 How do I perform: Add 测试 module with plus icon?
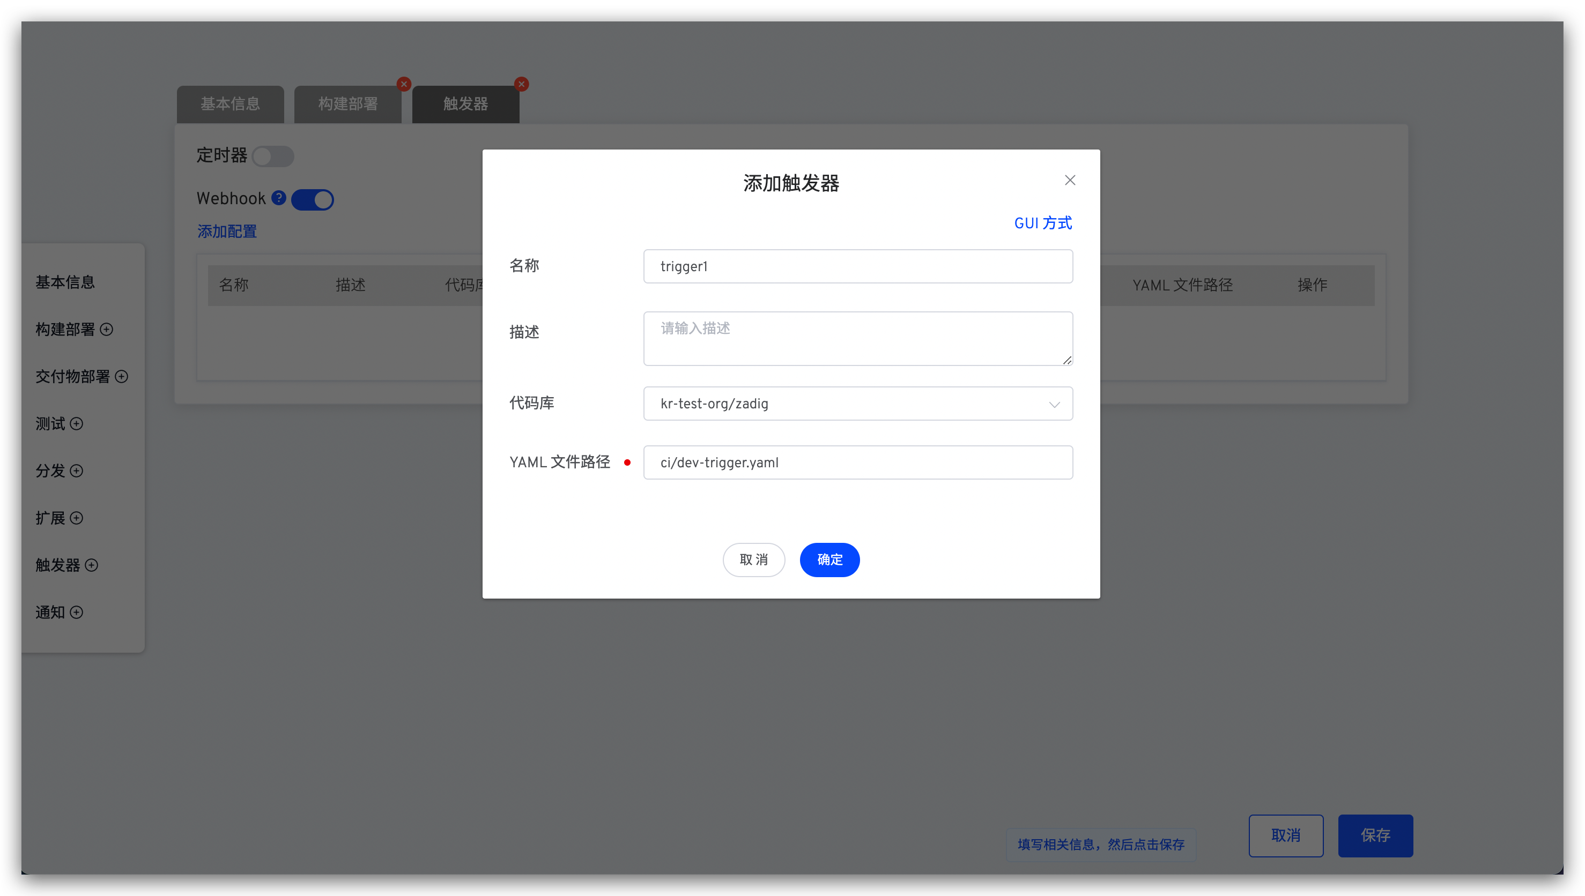(76, 423)
